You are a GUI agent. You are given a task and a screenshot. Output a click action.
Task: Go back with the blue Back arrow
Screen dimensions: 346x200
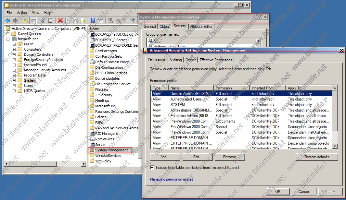8,21
